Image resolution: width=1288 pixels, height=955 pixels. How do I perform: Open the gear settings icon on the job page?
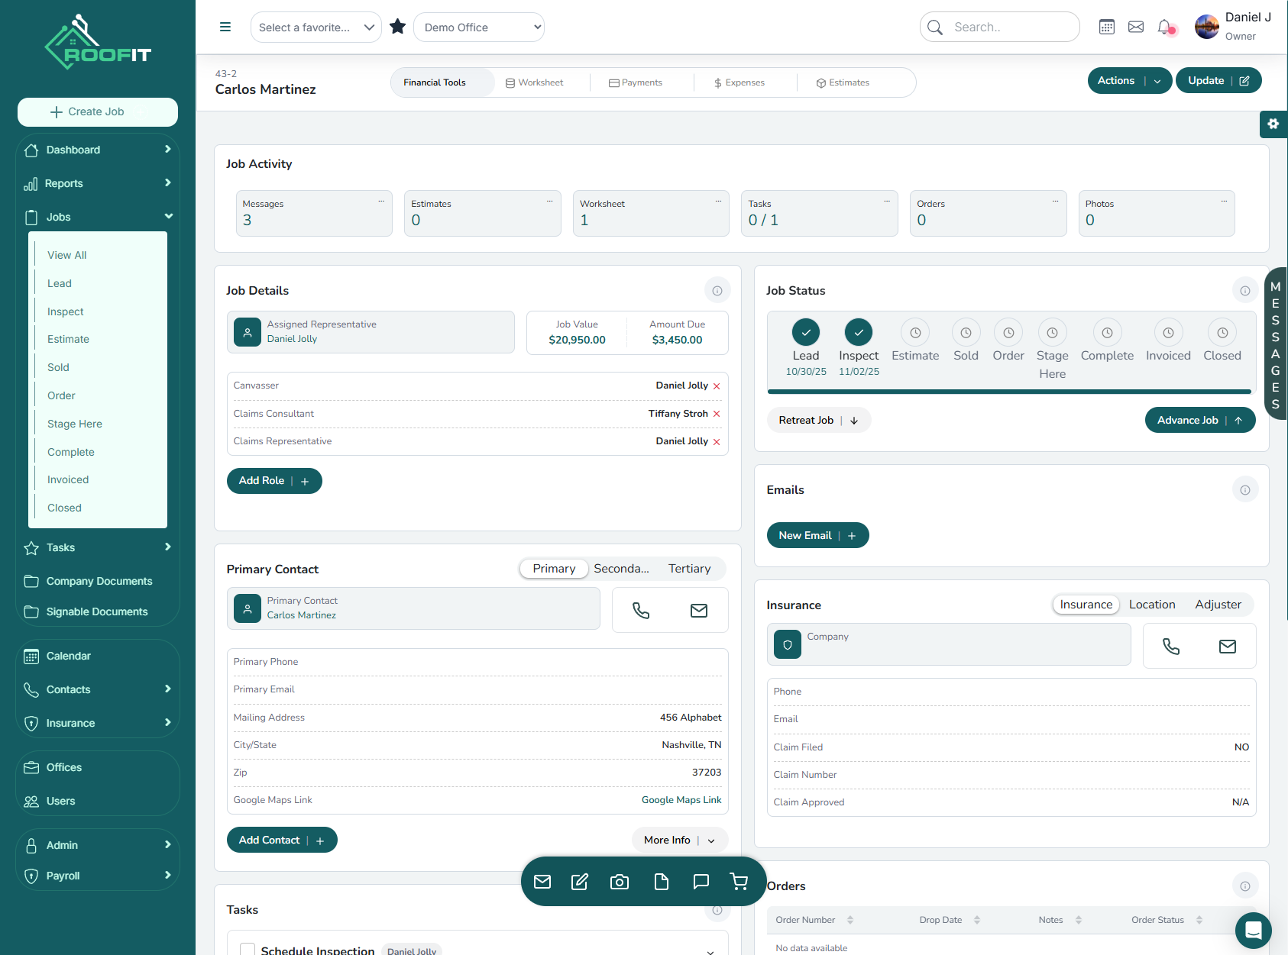pyautogui.click(x=1273, y=124)
